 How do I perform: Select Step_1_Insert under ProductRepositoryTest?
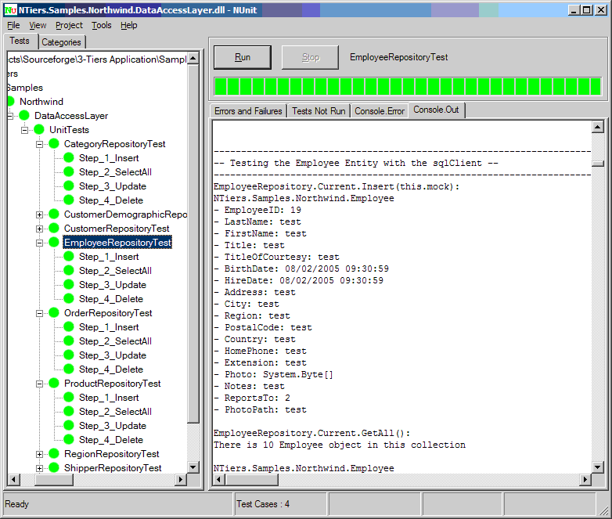(109, 397)
